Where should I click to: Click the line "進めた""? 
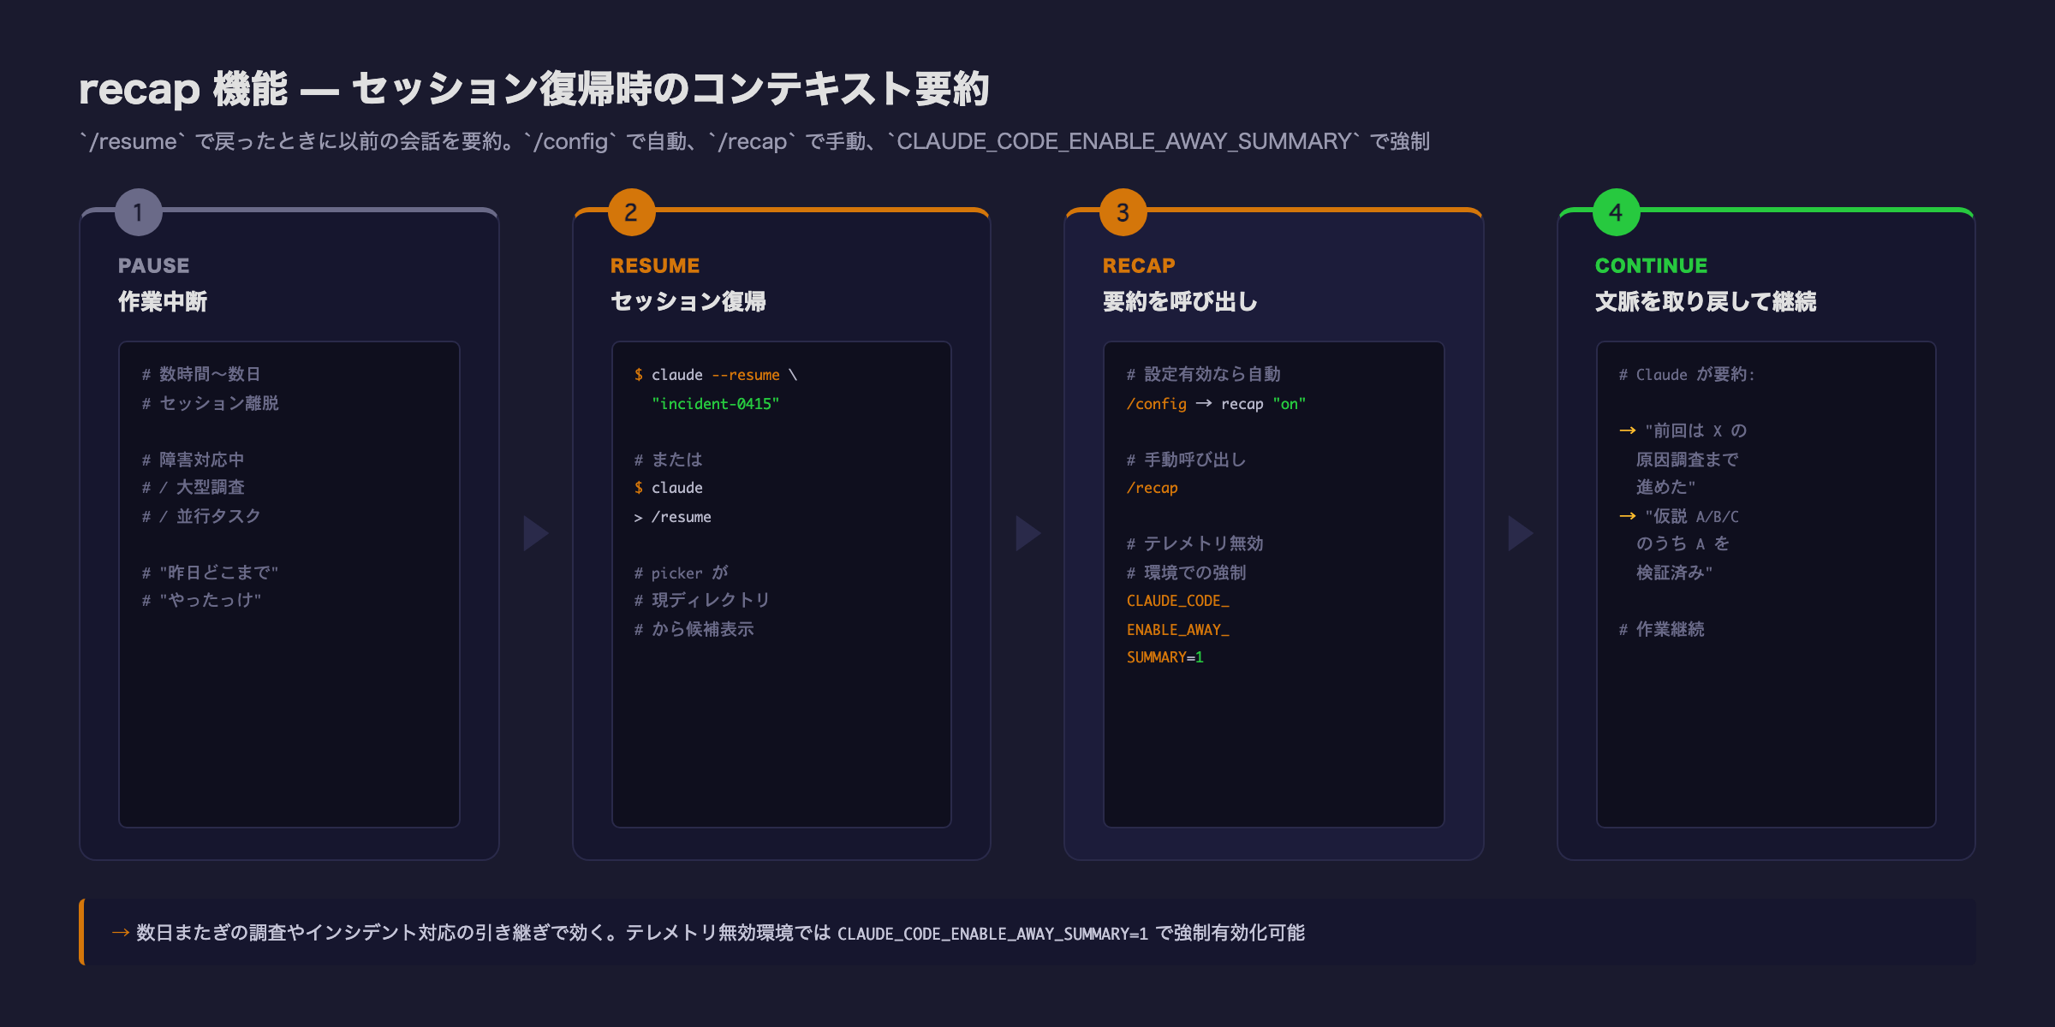coord(1665,487)
